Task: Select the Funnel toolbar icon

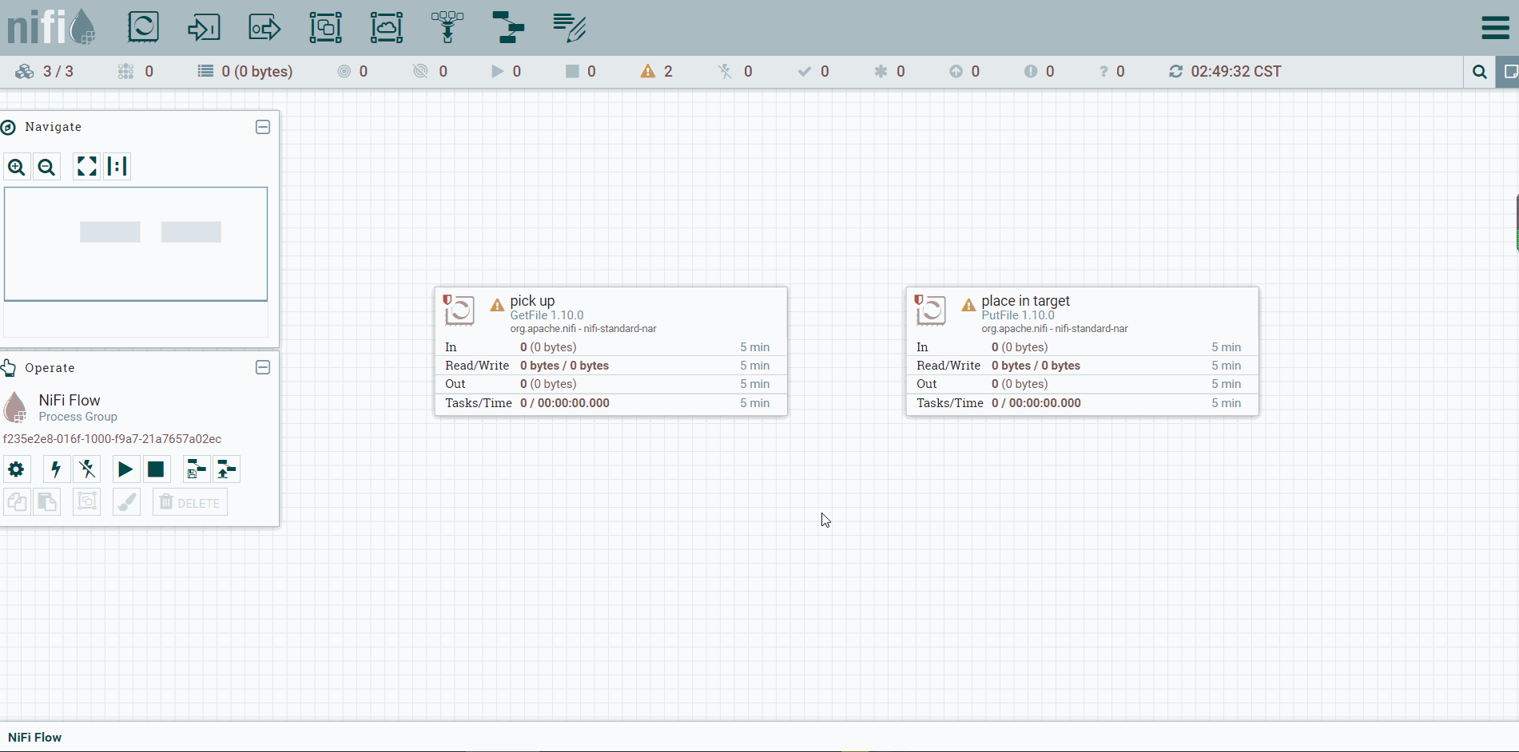Action: pyautogui.click(x=447, y=27)
